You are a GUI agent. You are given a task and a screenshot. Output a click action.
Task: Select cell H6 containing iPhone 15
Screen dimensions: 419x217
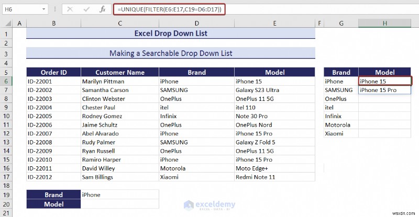384,81
